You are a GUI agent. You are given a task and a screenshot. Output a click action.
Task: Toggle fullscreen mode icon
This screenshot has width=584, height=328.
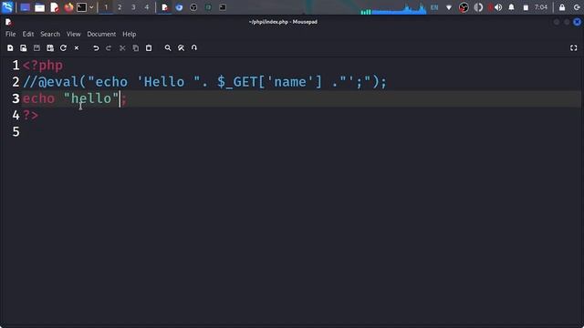574,48
